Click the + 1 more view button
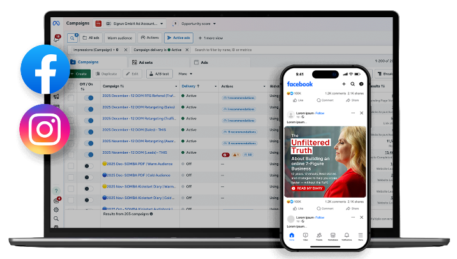This screenshot has height=259, width=457. point(211,38)
